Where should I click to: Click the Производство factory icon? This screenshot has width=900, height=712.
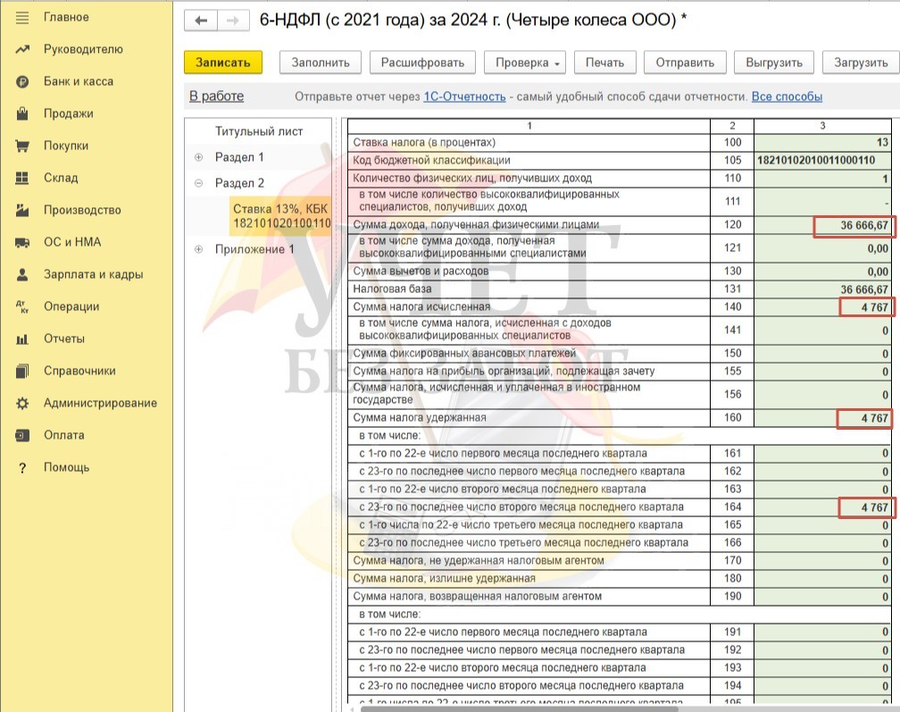(x=21, y=211)
